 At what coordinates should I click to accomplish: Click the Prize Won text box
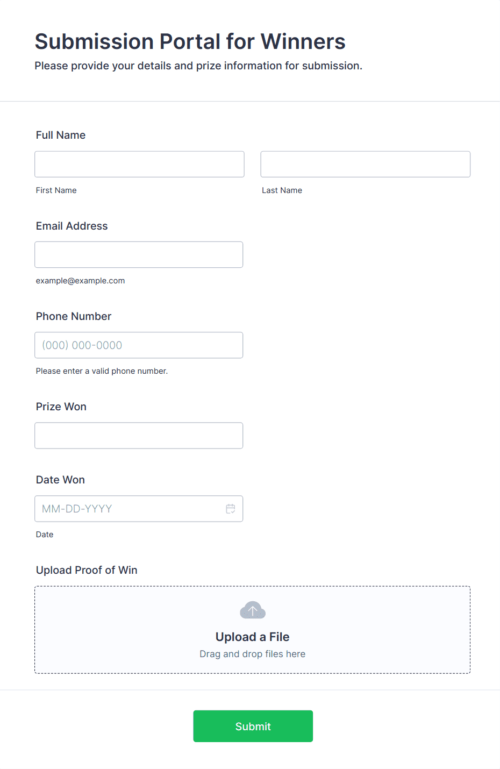(x=139, y=435)
